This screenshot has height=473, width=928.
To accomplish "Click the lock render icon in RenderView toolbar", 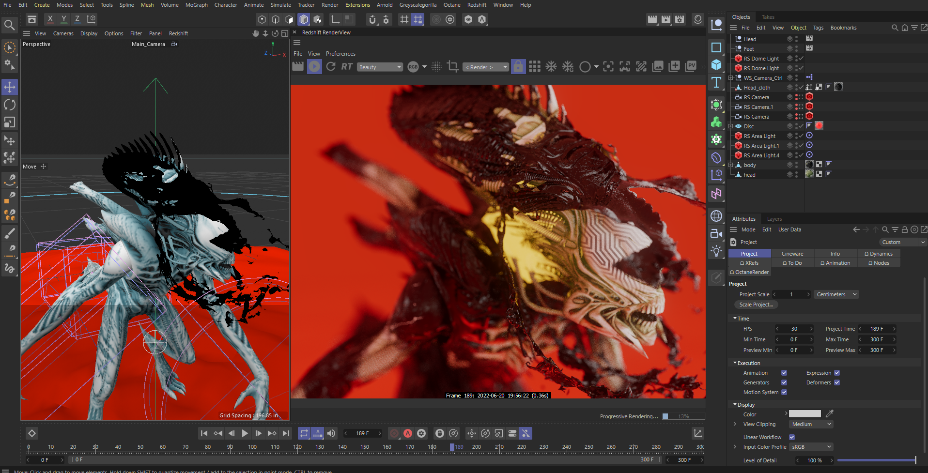I will coord(518,66).
